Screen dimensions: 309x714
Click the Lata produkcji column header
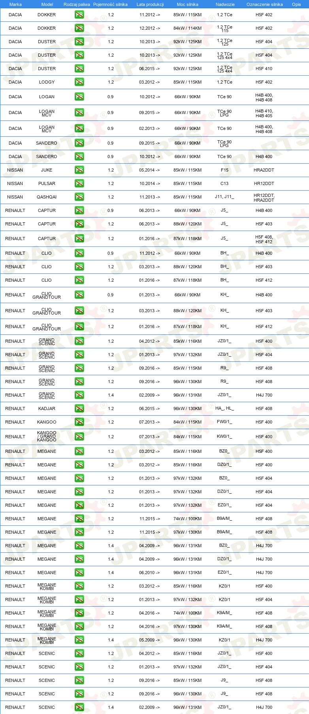150,4
